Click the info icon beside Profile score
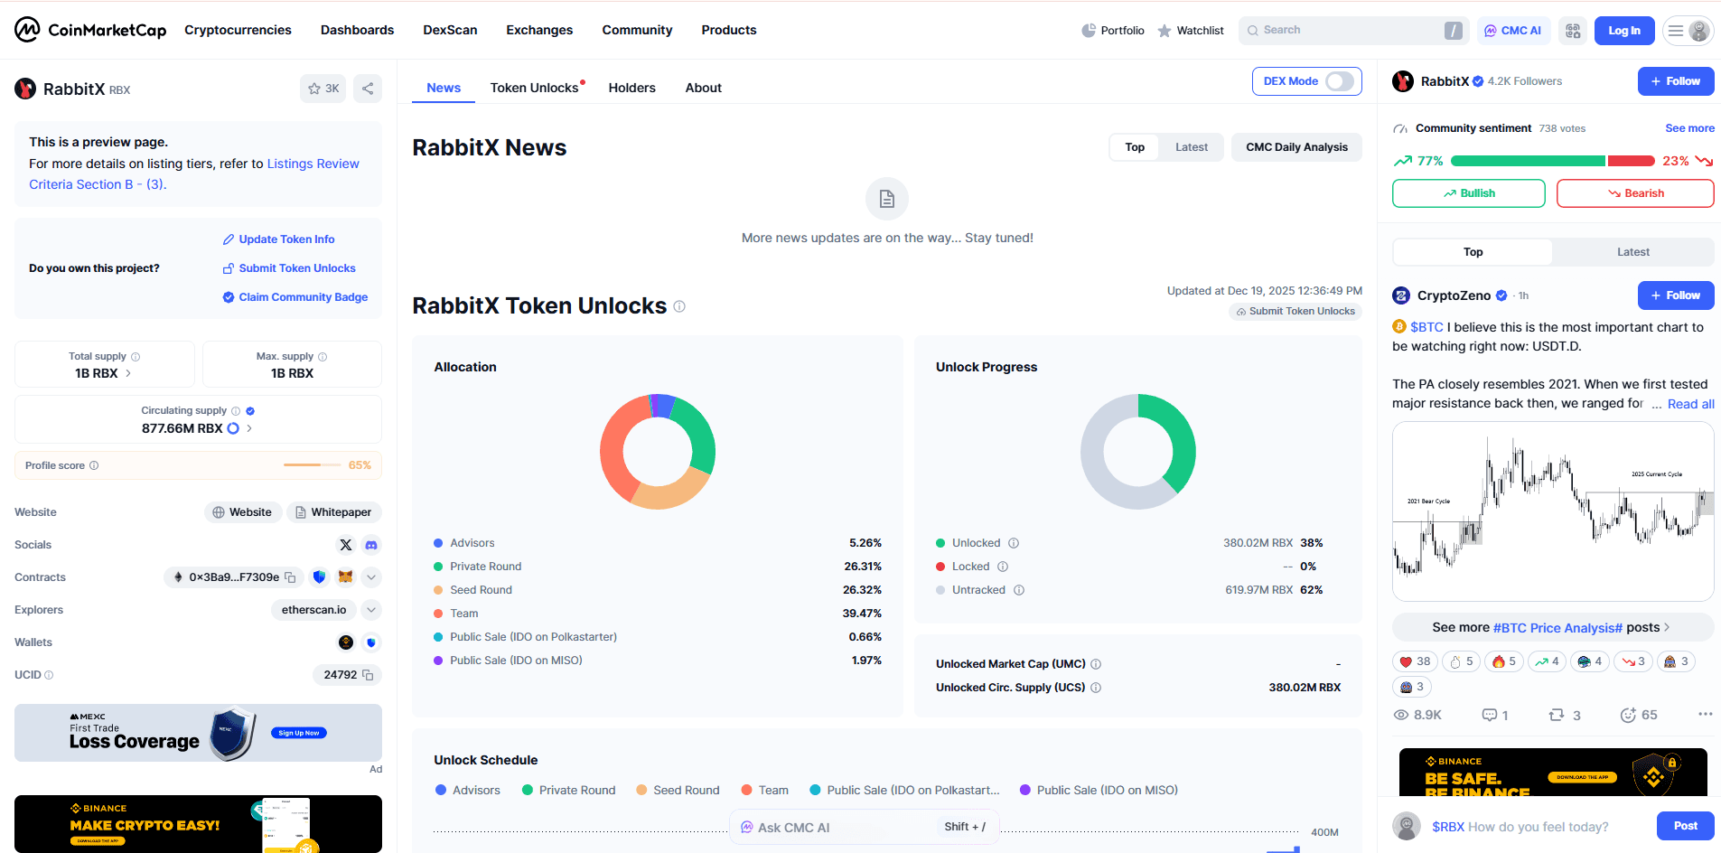This screenshot has width=1721, height=853. click(x=94, y=465)
